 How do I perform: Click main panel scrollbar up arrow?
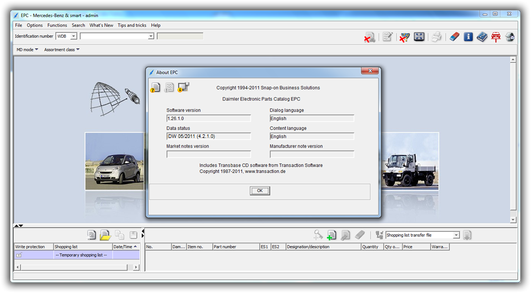point(513,60)
